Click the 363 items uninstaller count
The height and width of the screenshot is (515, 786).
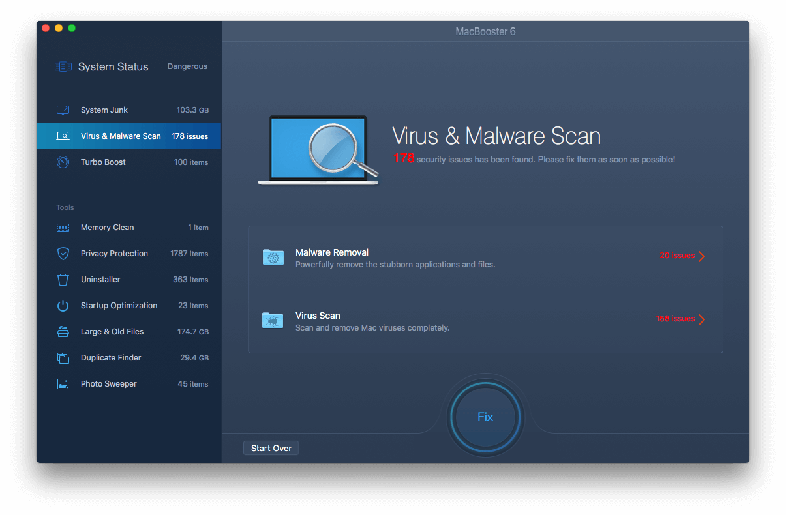tap(190, 280)
